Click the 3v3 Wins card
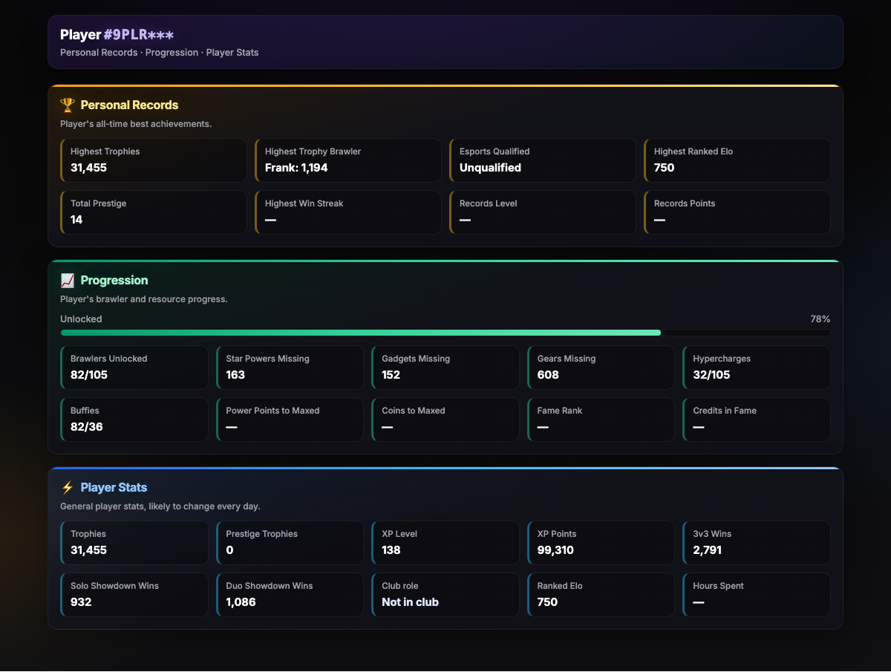The width and height of the screenshot is (891, 672). (757, 543)
